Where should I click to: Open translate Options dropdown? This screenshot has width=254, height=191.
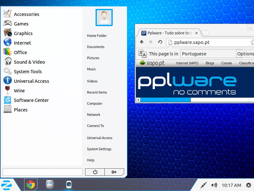click(245, 54)
